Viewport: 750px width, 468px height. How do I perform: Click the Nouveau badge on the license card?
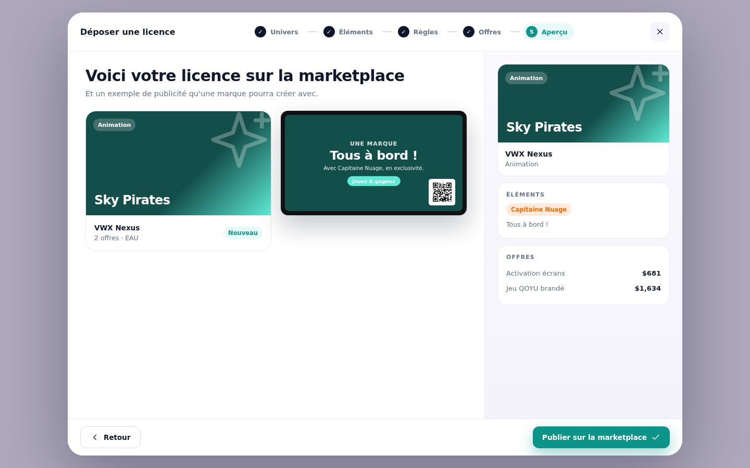(x=243, y=232)
